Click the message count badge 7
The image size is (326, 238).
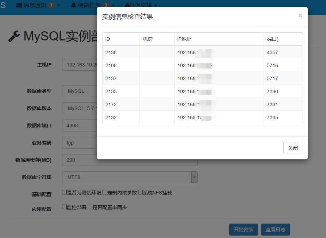click(51, 5)
